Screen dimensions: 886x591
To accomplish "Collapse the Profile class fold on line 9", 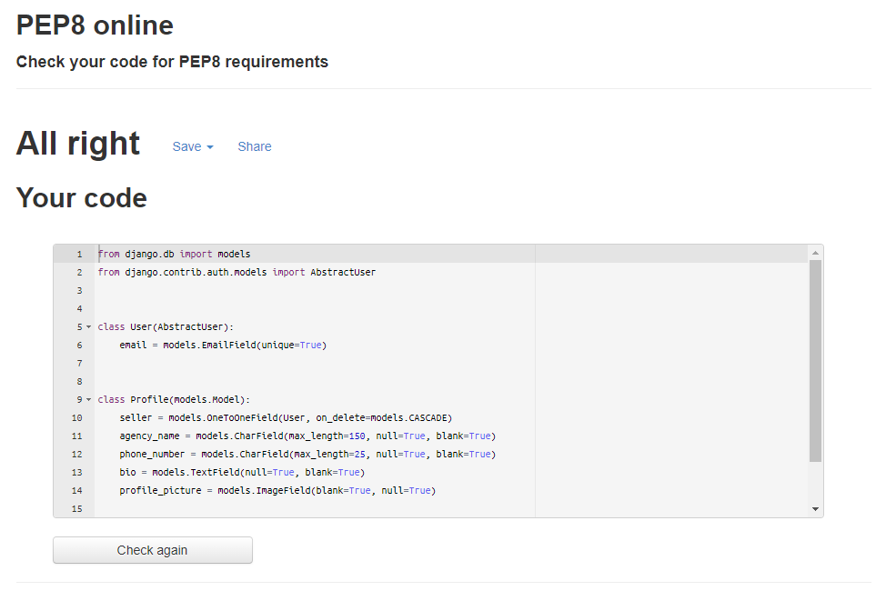I will pyautogui.click(x=88, y=399).
